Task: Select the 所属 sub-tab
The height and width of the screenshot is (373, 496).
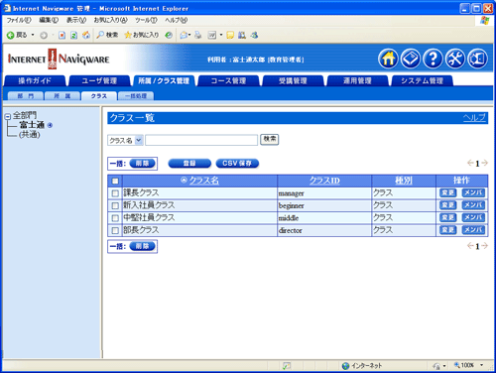Action: 62,96
